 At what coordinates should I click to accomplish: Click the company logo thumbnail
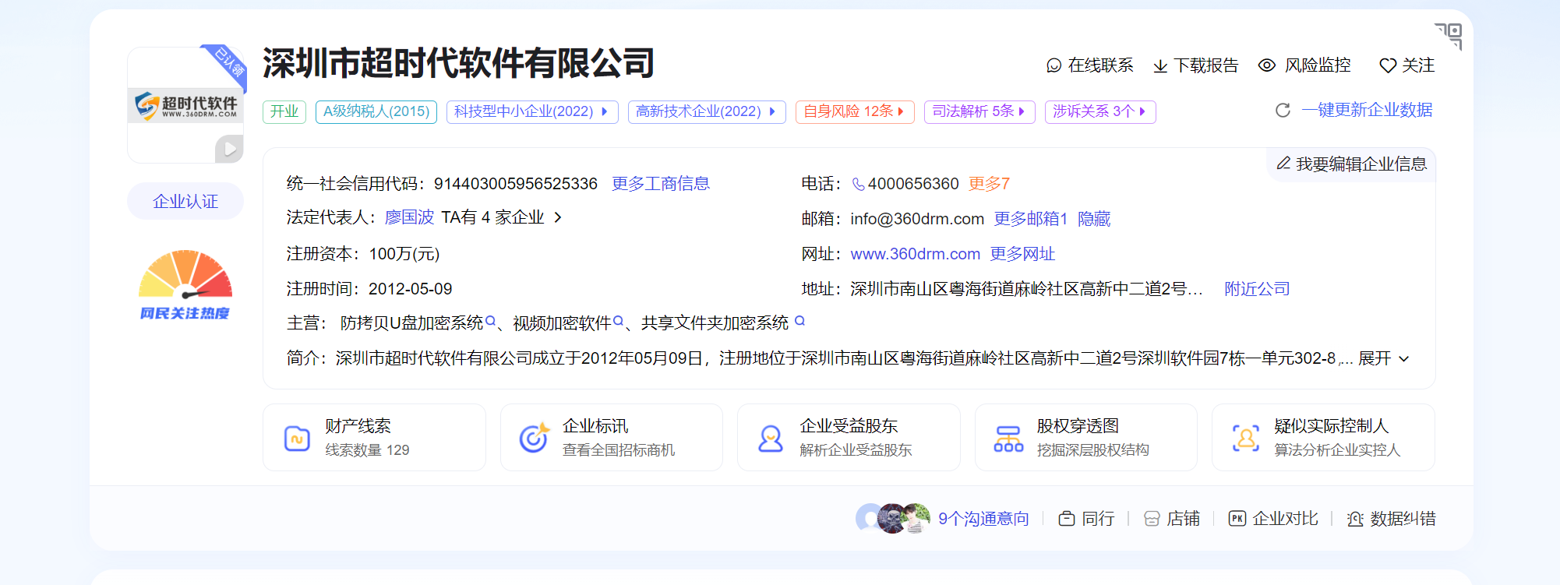tap(185, 105)
